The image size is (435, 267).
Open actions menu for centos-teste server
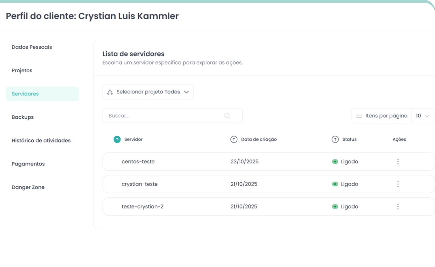(x=398, y=162)
